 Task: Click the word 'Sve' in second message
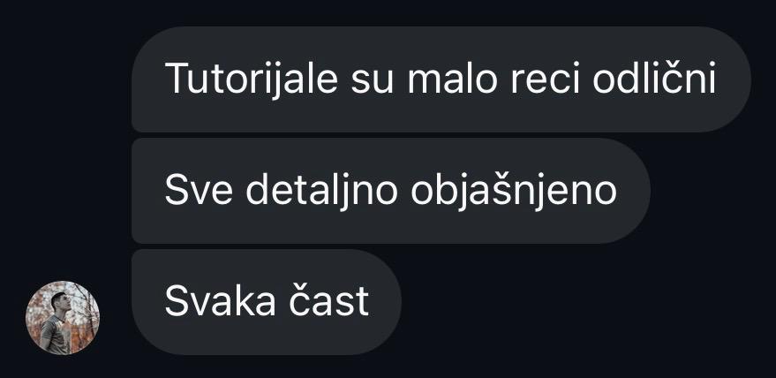point(199,190)
